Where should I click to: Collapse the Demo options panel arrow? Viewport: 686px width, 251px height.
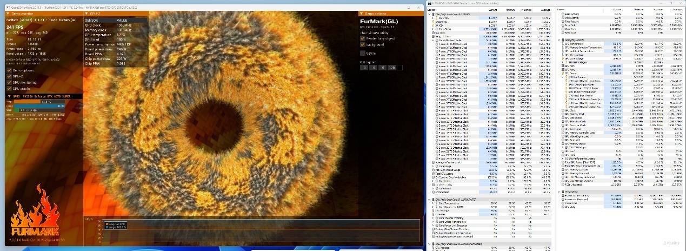[x=361, y=14]
